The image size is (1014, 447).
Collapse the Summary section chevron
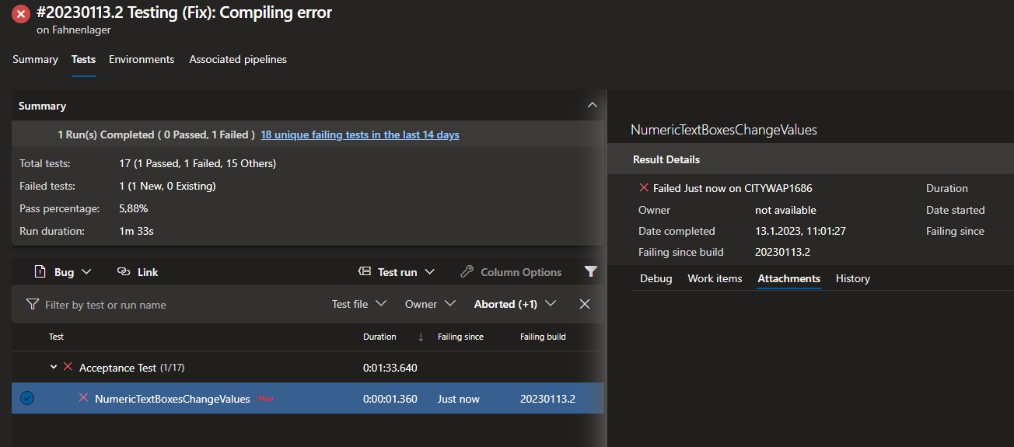point(593,105)
